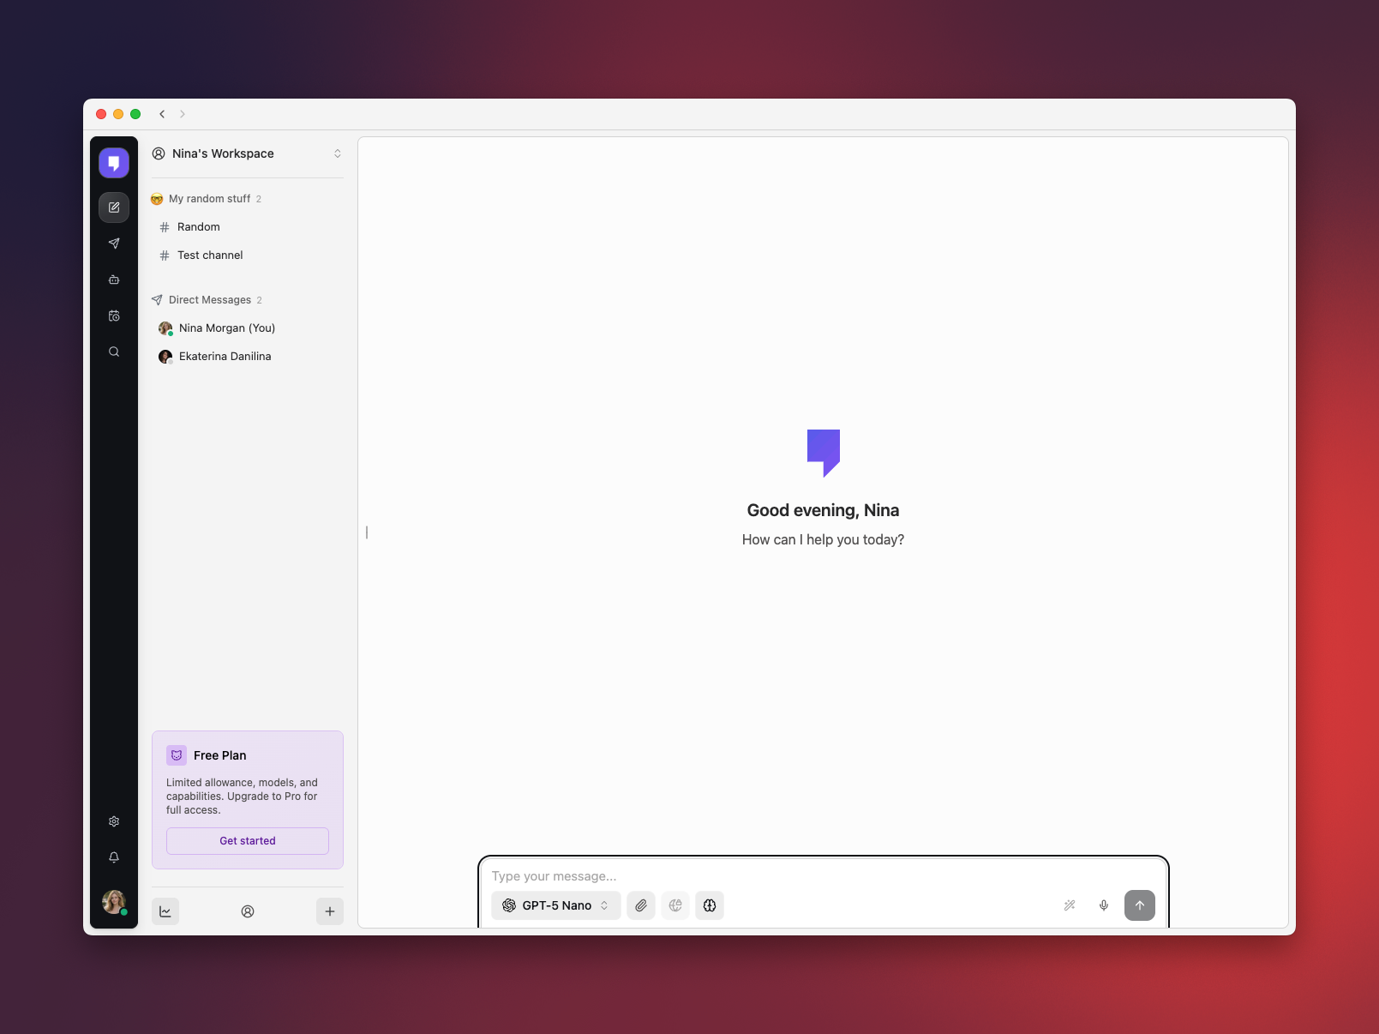
Task: Open GPT-5 Nano model dropdown
Action: point(556,905)
